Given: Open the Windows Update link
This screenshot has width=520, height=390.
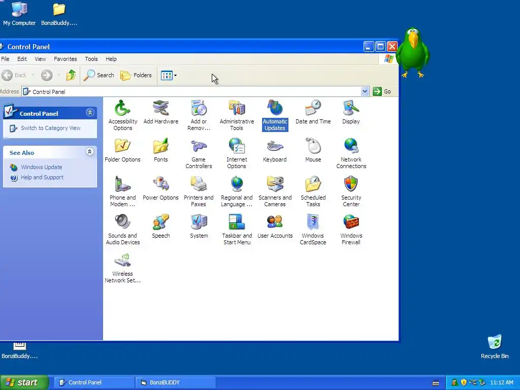Looking at the screenshot, I should click(42, 167).
